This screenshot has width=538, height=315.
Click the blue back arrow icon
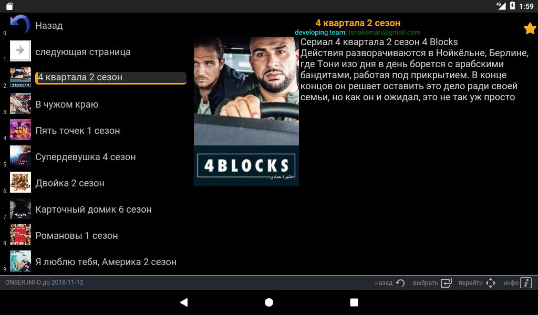click(x=20, y=24)
